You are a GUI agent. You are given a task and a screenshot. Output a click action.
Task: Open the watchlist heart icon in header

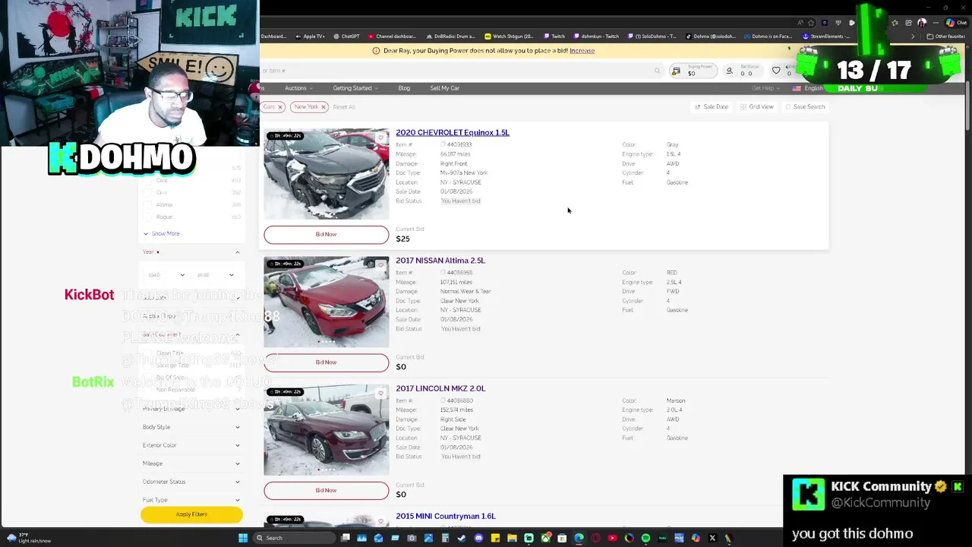tap(776, 71)
